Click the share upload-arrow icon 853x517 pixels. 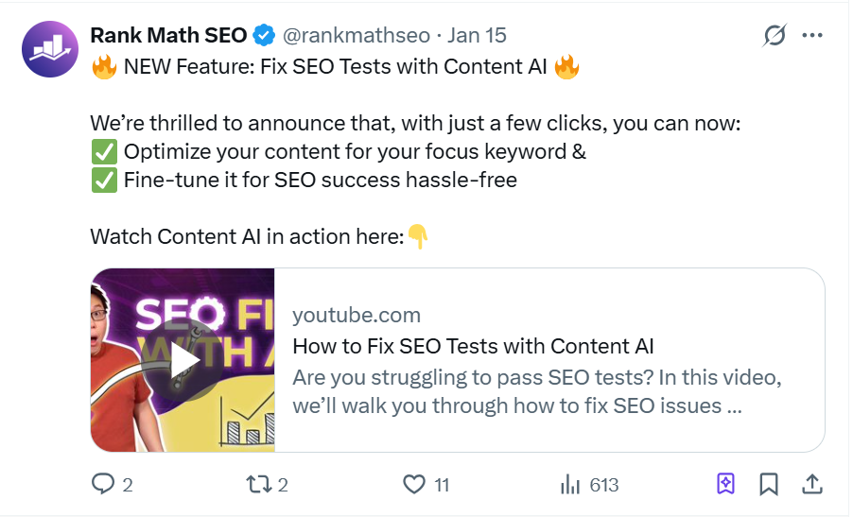pos(812,485)
